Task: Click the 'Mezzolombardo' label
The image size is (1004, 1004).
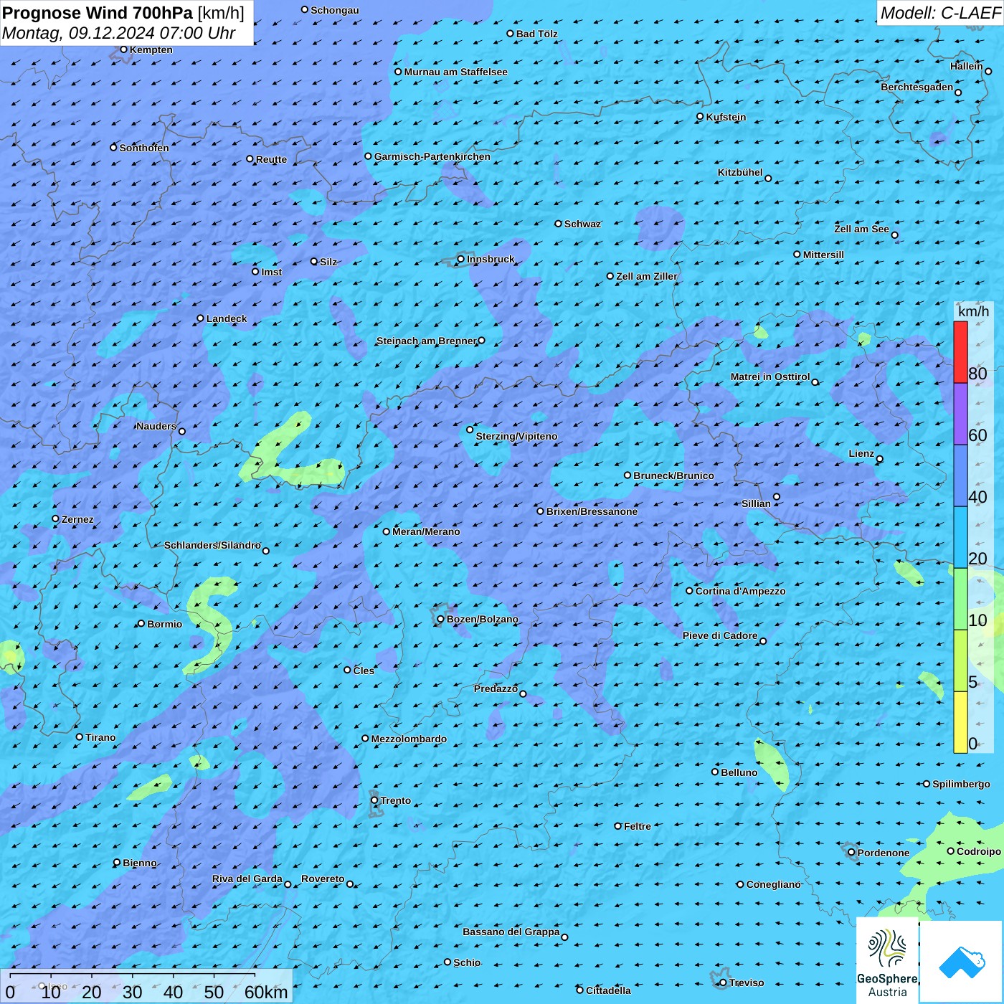Action: [409, 739]
